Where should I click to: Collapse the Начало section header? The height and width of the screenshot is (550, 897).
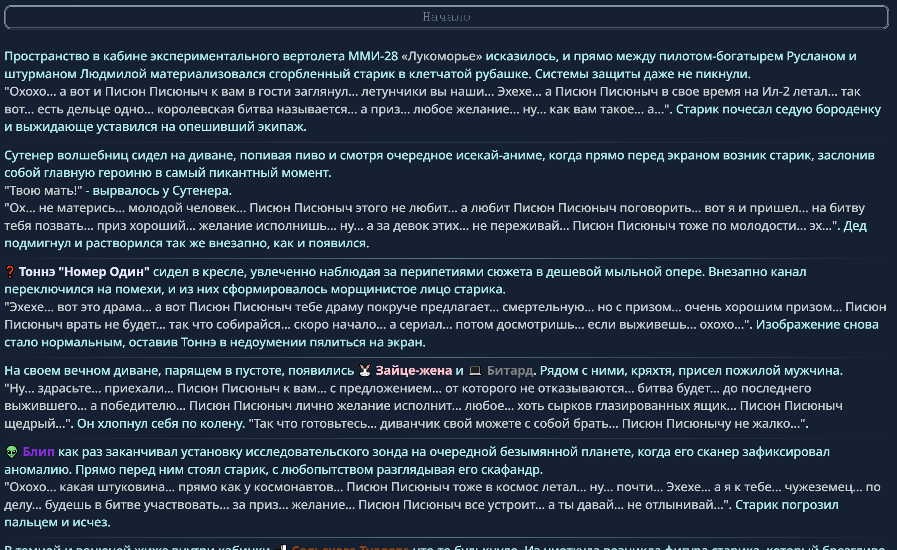point(446,17)
